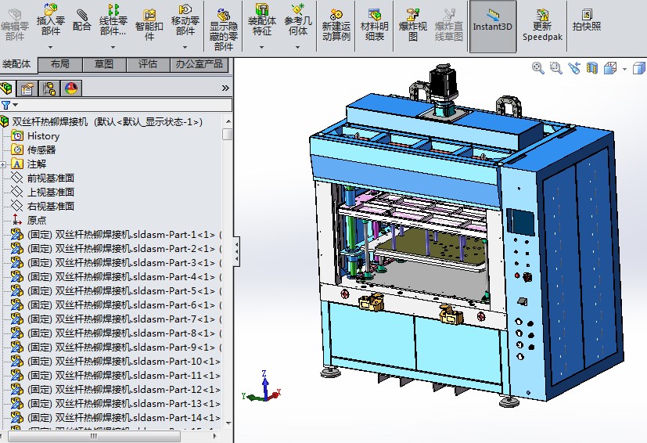Click the tree horizontal scrollbar thumb
The width and height of the screenshot is (647, 443).
point(94,436)
